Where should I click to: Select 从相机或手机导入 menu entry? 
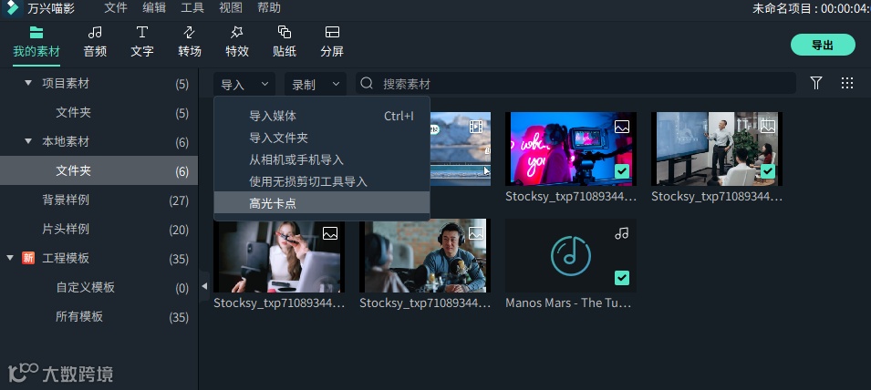[x=322, y=159]
